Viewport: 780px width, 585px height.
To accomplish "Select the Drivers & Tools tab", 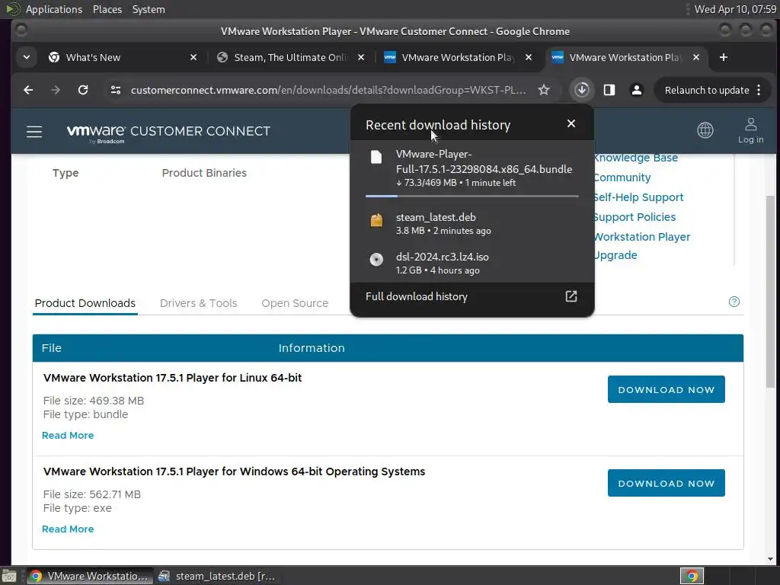I will [199, 303].
